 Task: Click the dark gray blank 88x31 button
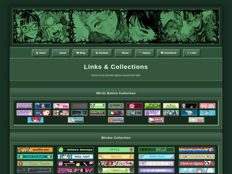click(x=79, y=106)
